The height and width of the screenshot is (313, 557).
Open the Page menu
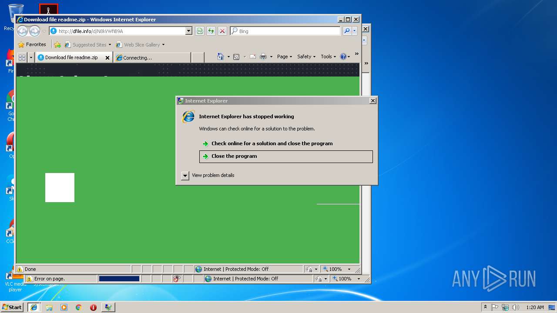[x=285, y=57]
